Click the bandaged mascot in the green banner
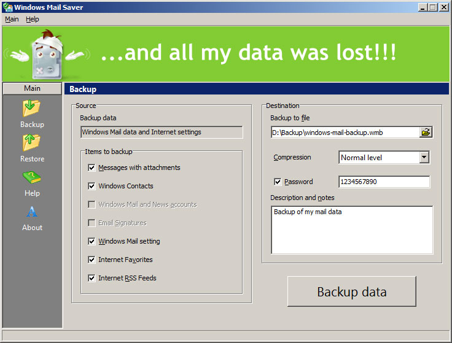The height and width of the screenshot is (343, 452). [47, 54]
